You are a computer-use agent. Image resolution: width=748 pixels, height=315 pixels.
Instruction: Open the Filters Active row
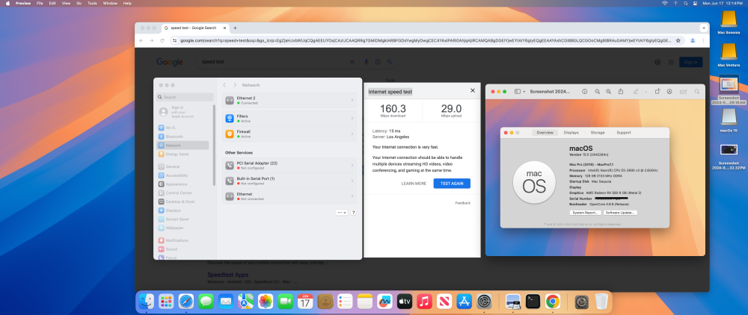coord(289,119)
